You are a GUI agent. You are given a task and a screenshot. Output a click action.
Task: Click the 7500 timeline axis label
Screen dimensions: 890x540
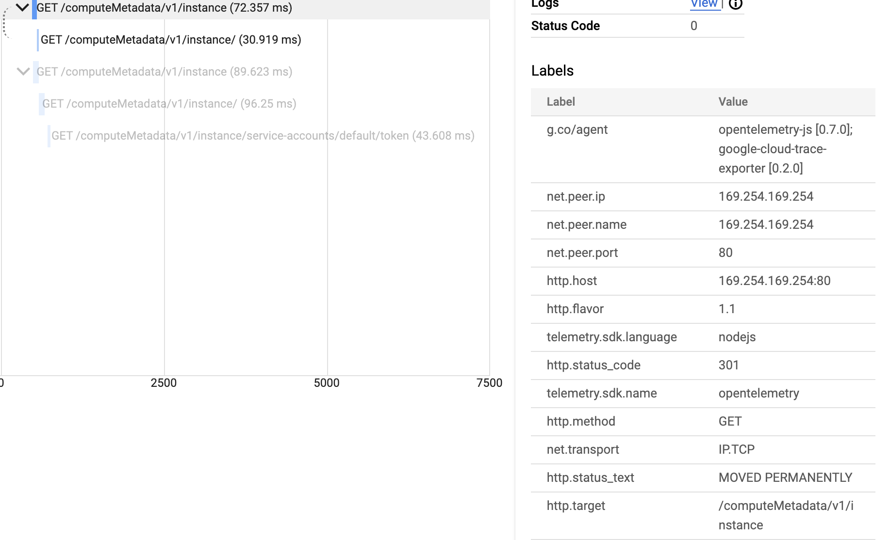tap(490, 383)
